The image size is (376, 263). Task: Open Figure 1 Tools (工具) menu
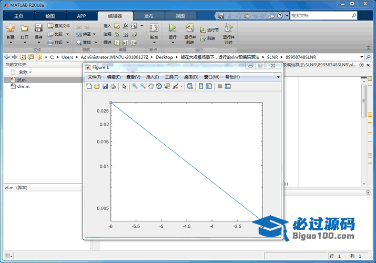pos(171,77)
